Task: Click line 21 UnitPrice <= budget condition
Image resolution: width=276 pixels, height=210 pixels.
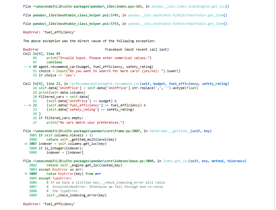Action: 81,101
